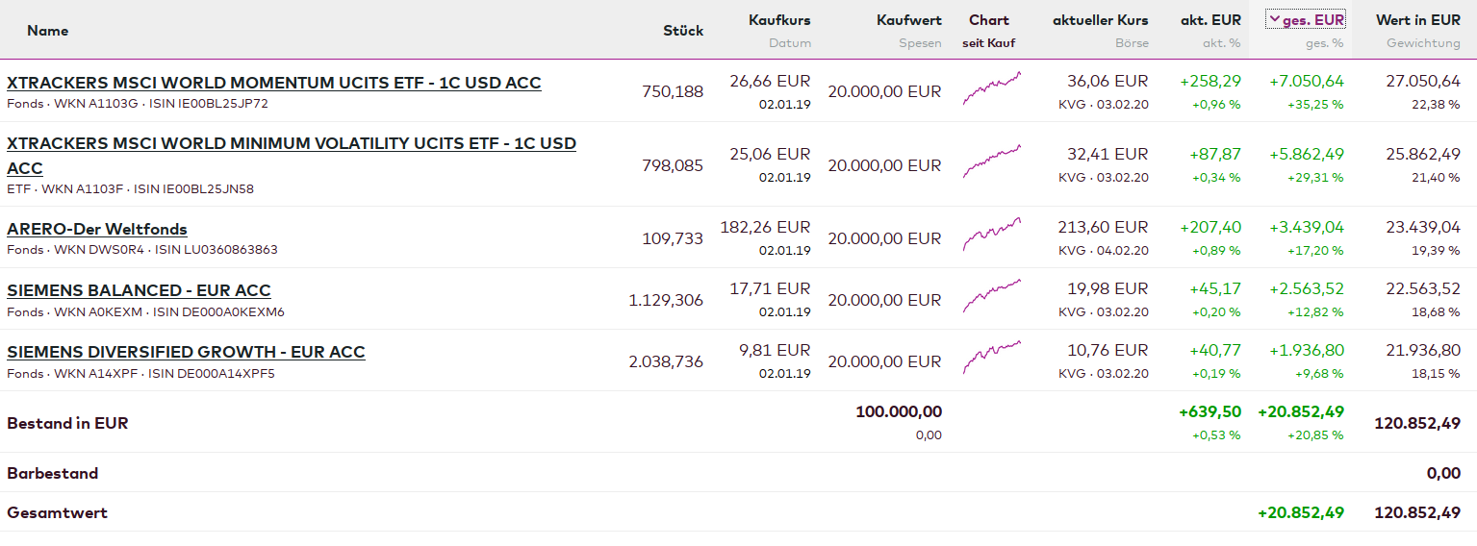Sort by the Wert in EUR column header
Image resolution: width=1477 pixels, height=546 pixels.
[x=1417, y=19]
